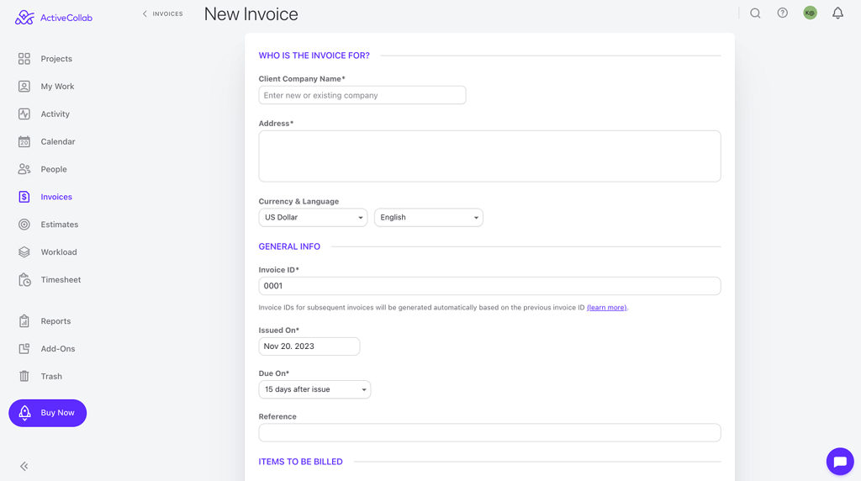861x481 pixels.
Task: Open the US Dollar currency dropdown
Action: (x=313, y=218)
